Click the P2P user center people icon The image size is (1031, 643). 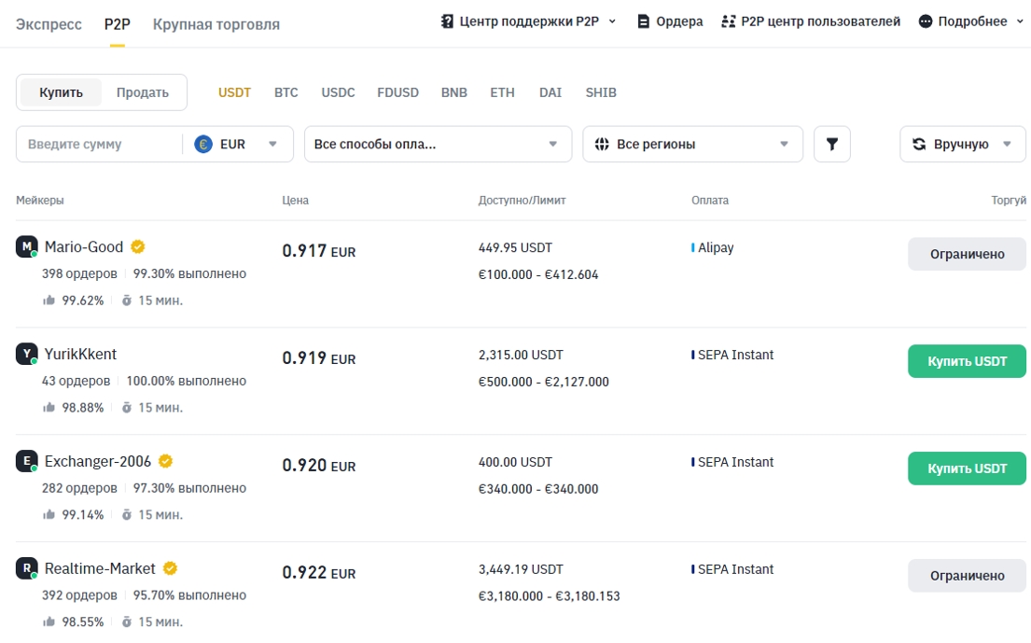tap(728, 21)
